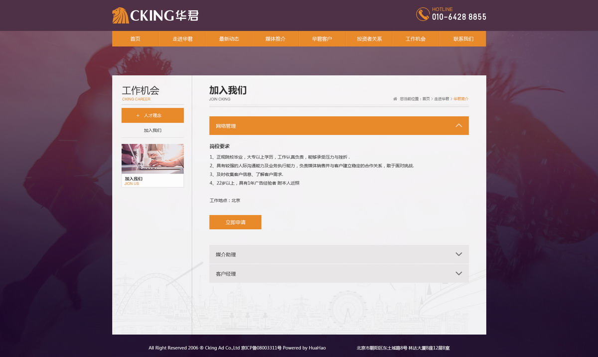Viewport: 598px width, 357px height.
Task: Switch to the 工作机会 section
Action: click(416, 38)
